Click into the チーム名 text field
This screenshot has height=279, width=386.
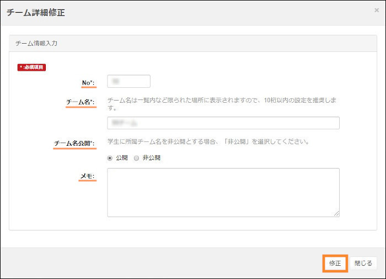point(223,123)
